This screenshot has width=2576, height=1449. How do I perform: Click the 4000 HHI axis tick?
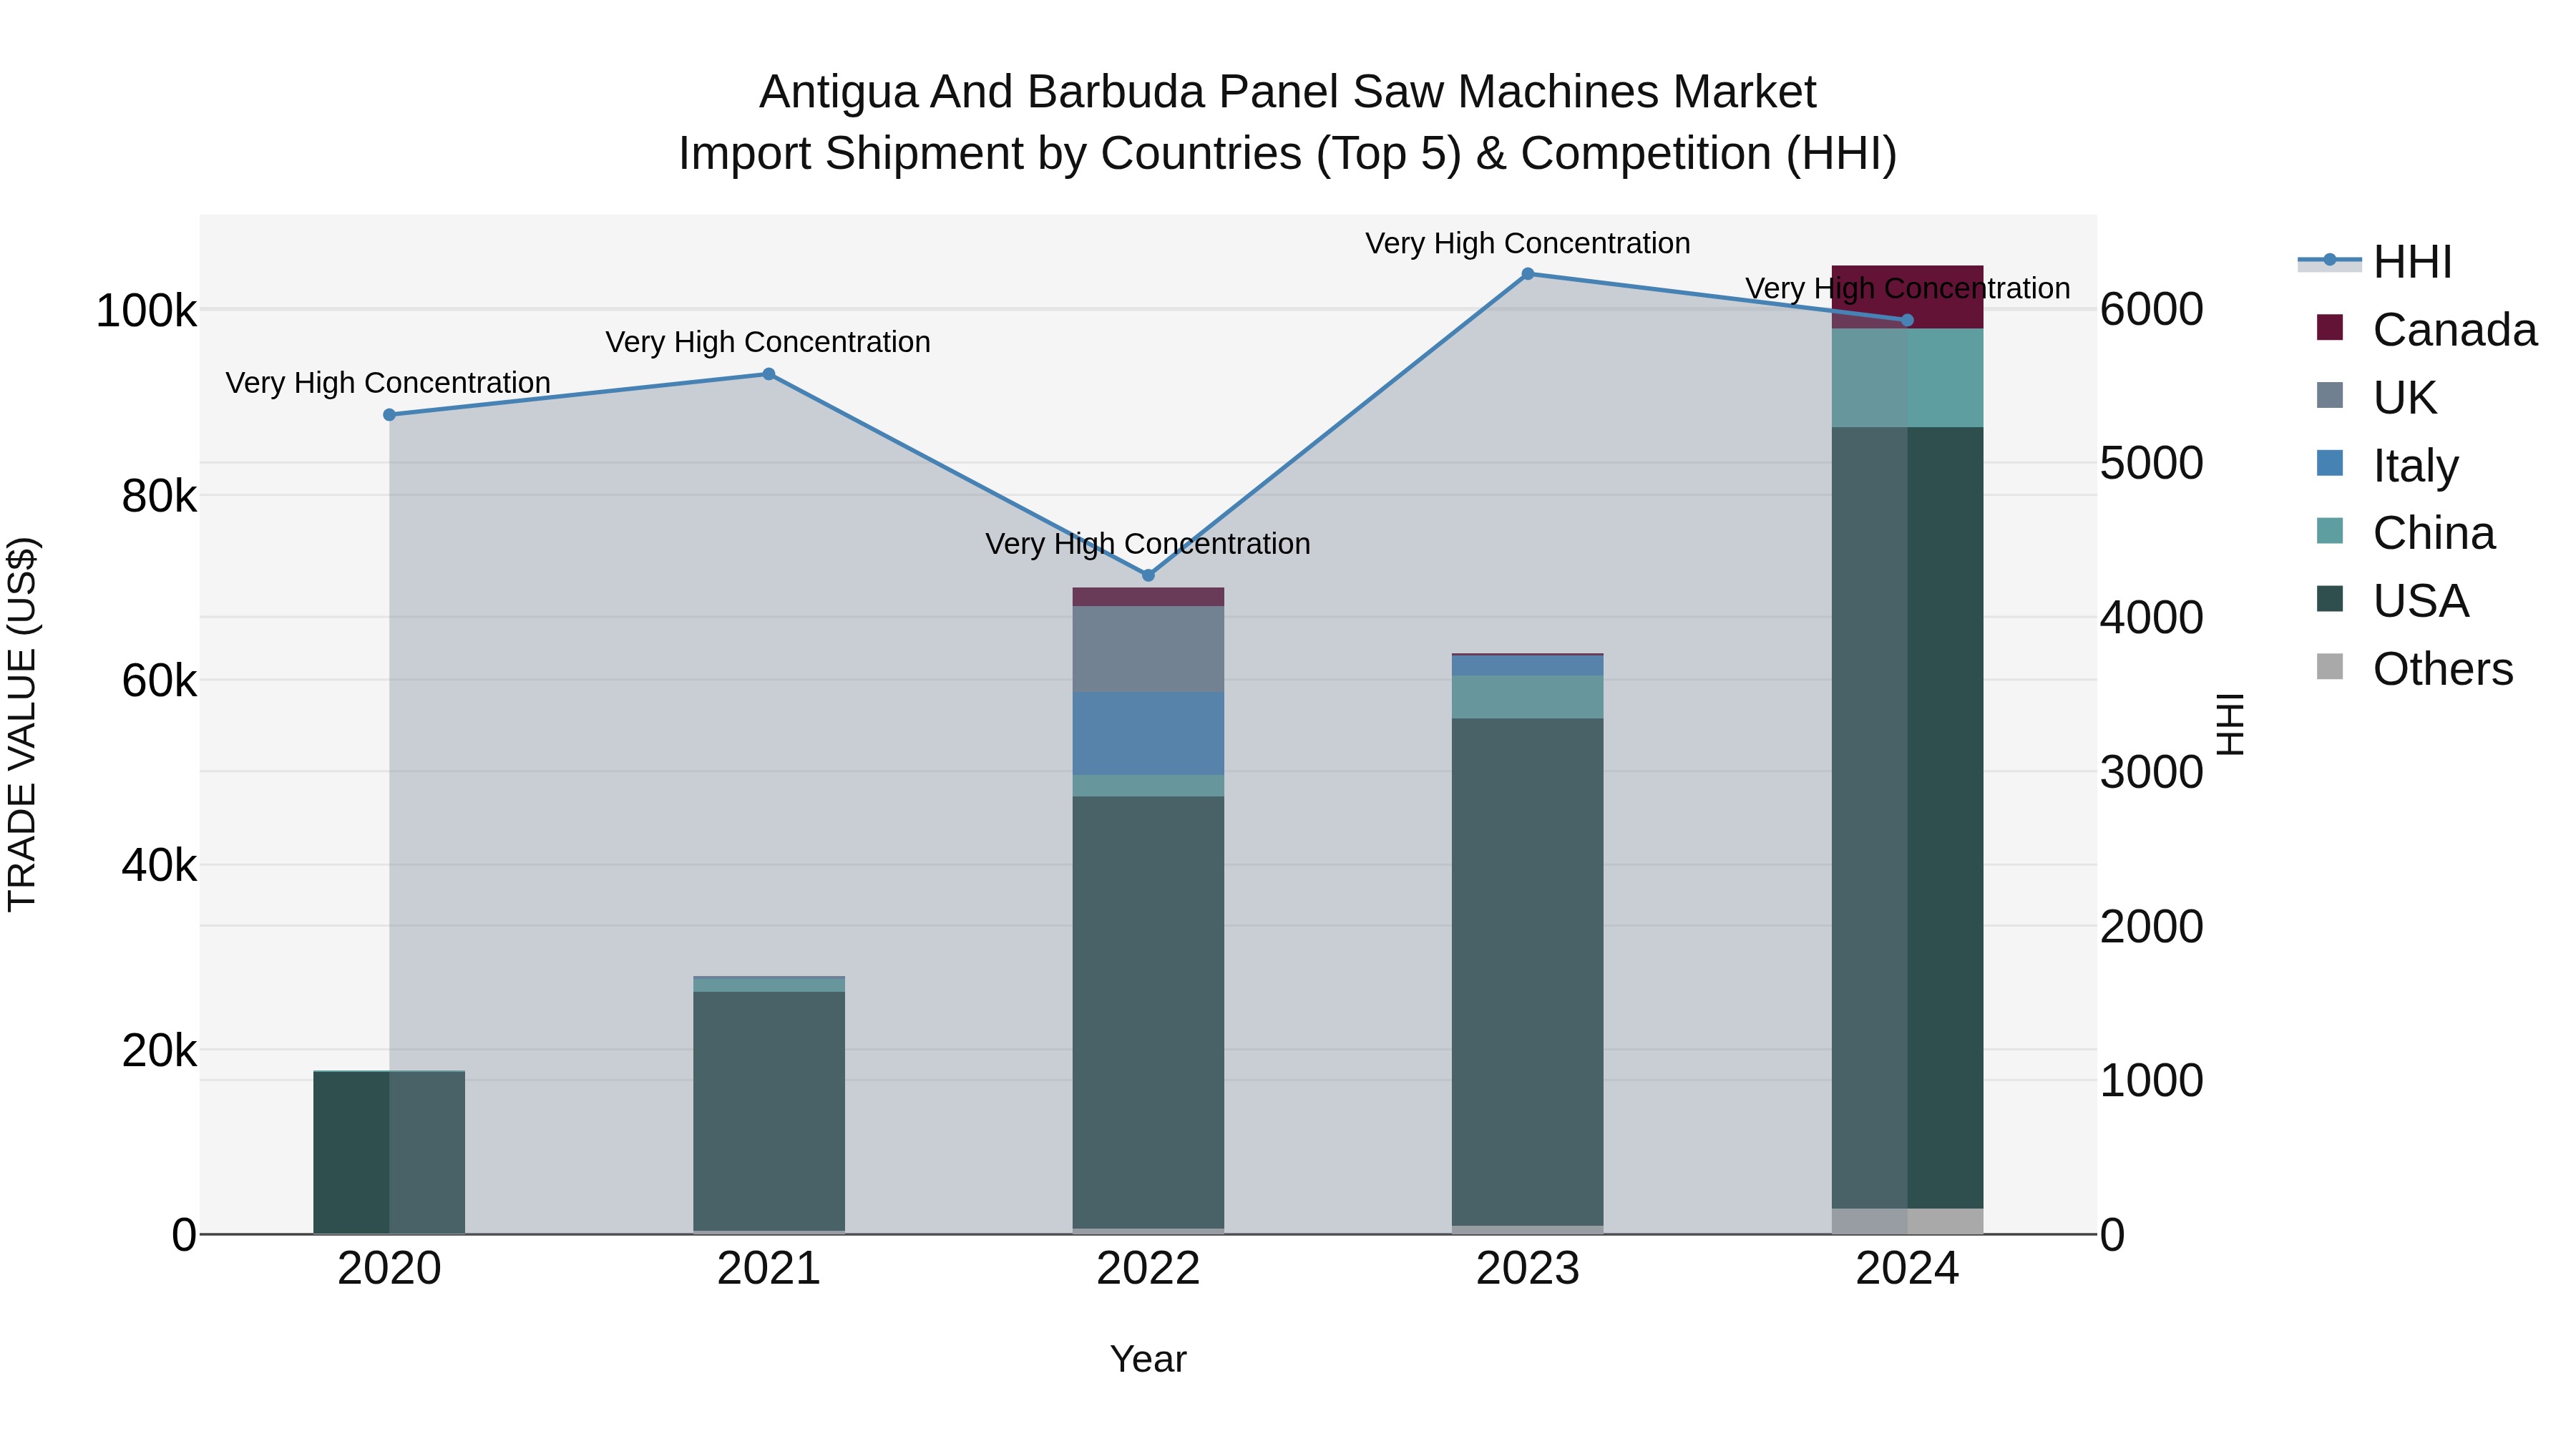coord(2151,617)
